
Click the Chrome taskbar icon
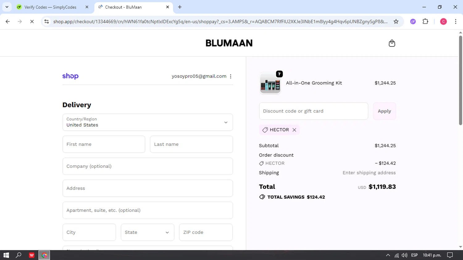44,255
